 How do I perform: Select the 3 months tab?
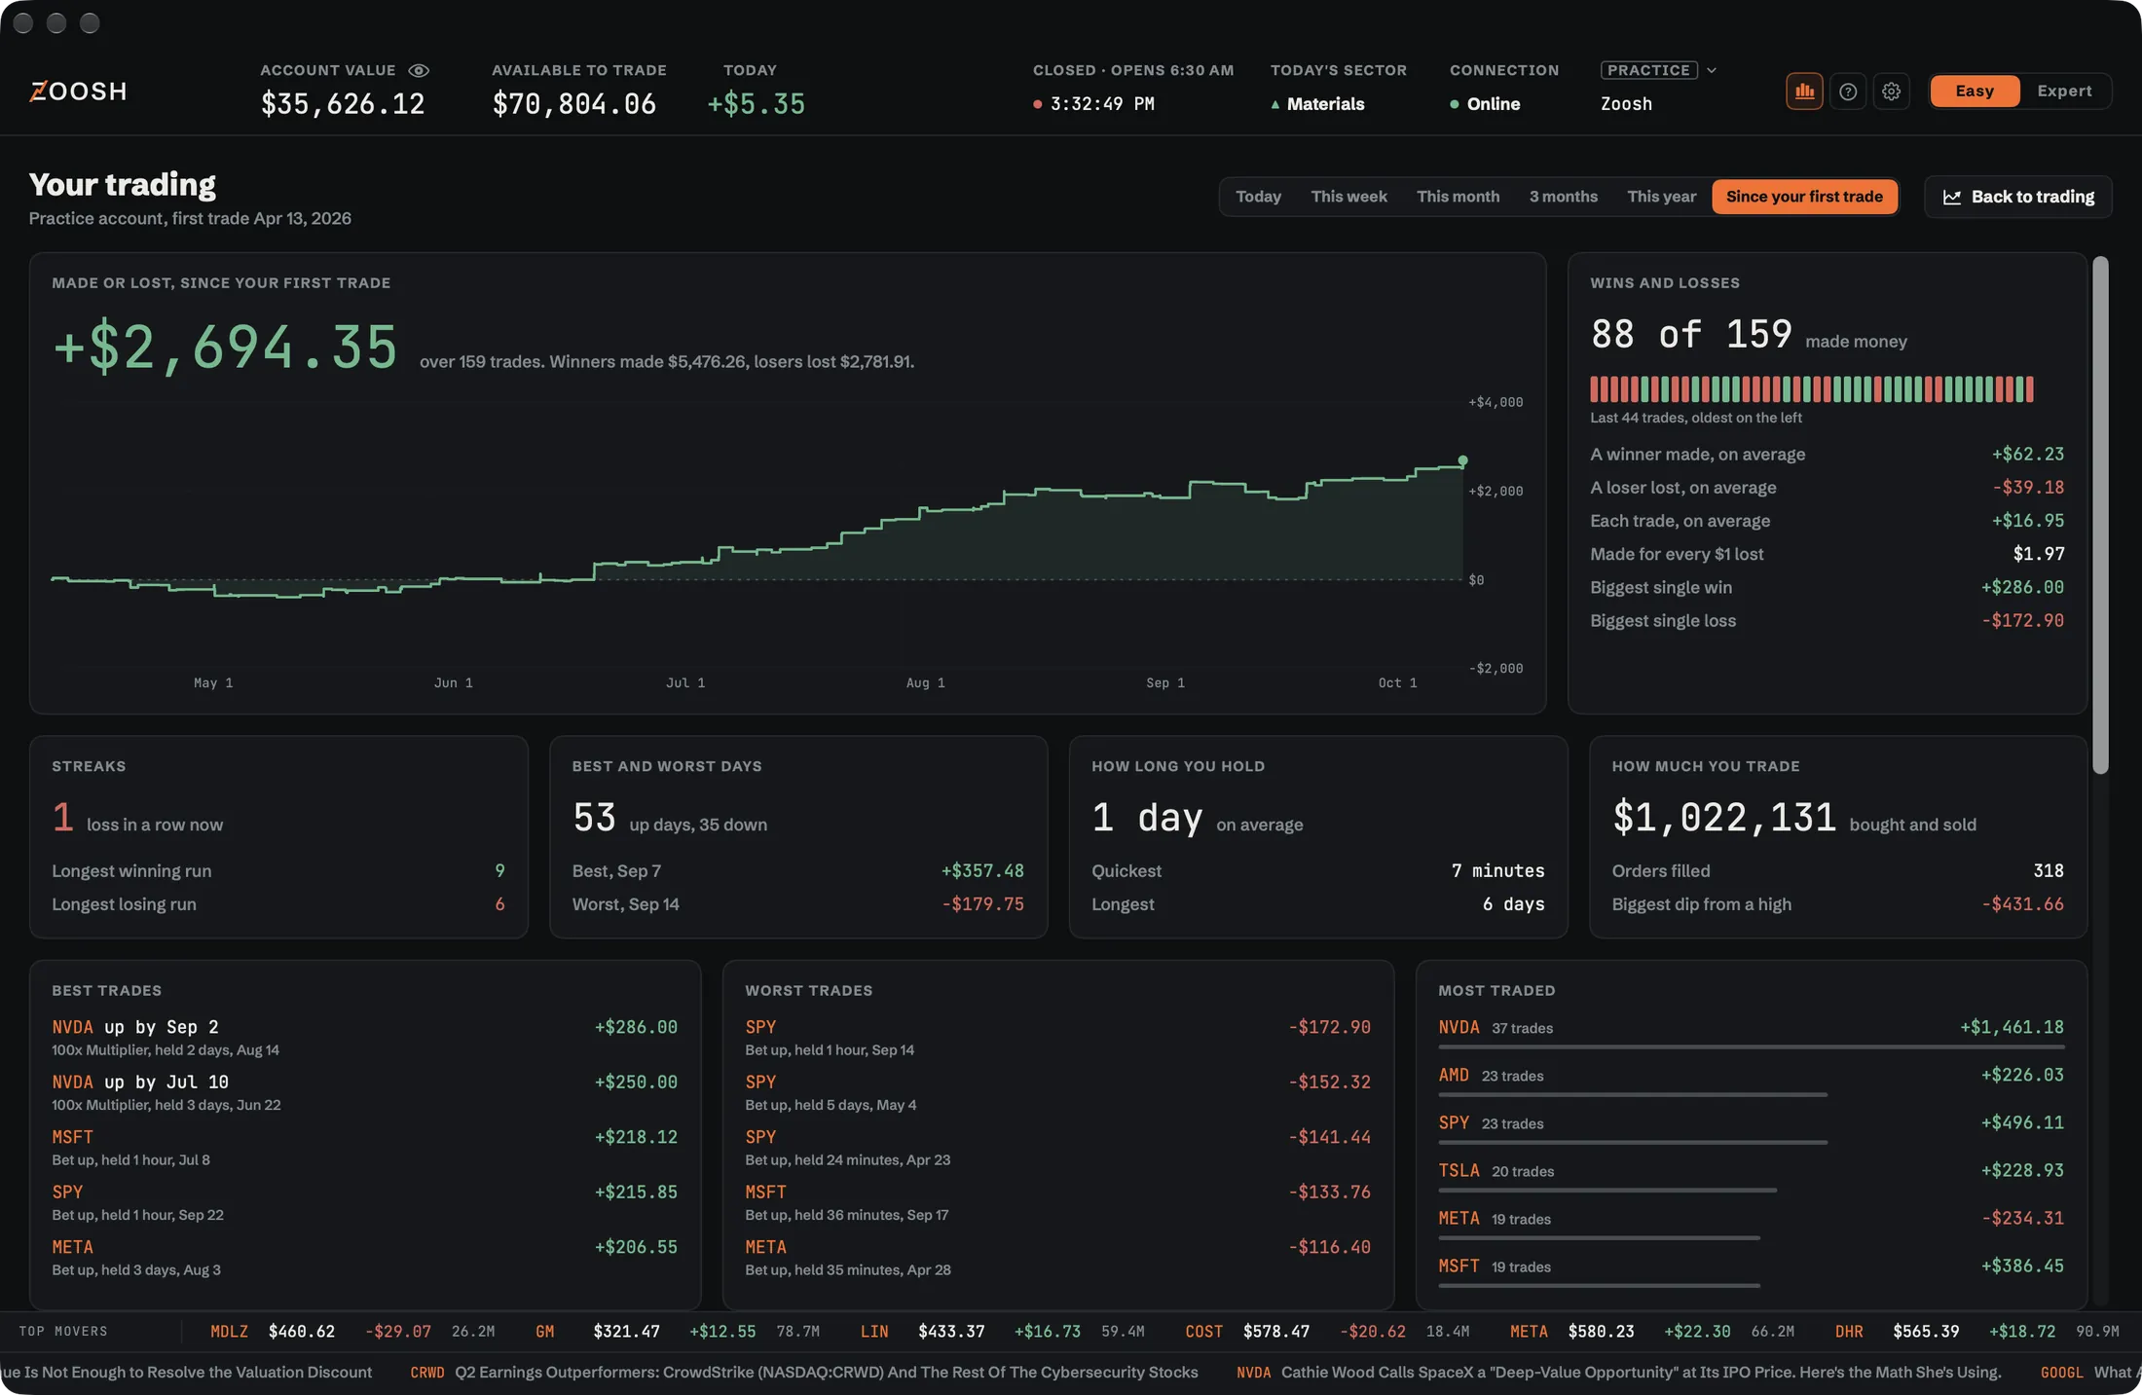(x=1563, y=197)
